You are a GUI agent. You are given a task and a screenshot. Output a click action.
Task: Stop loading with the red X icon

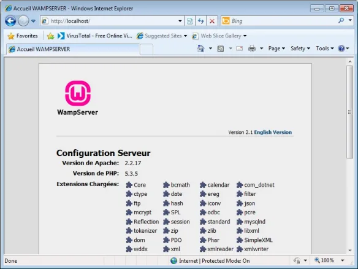coord(212,21)
